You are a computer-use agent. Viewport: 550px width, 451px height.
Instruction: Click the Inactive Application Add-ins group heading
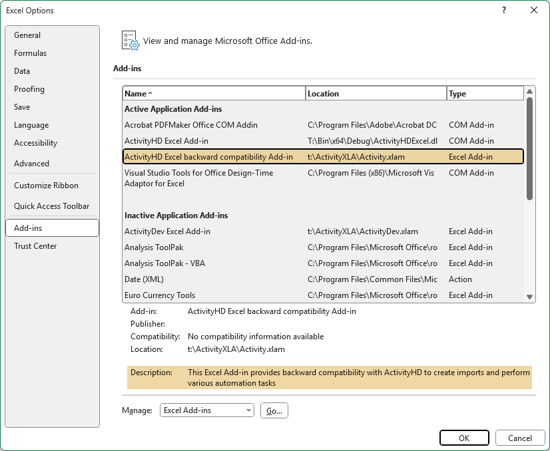(x=176, y=215)
